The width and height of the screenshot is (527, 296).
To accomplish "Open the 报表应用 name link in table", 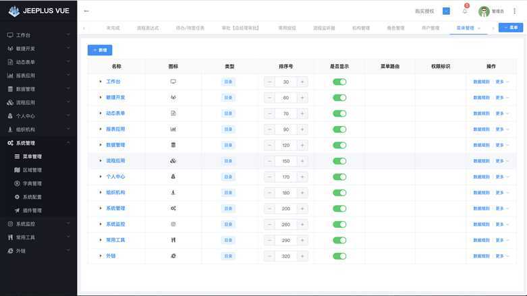I will point(115,129).
